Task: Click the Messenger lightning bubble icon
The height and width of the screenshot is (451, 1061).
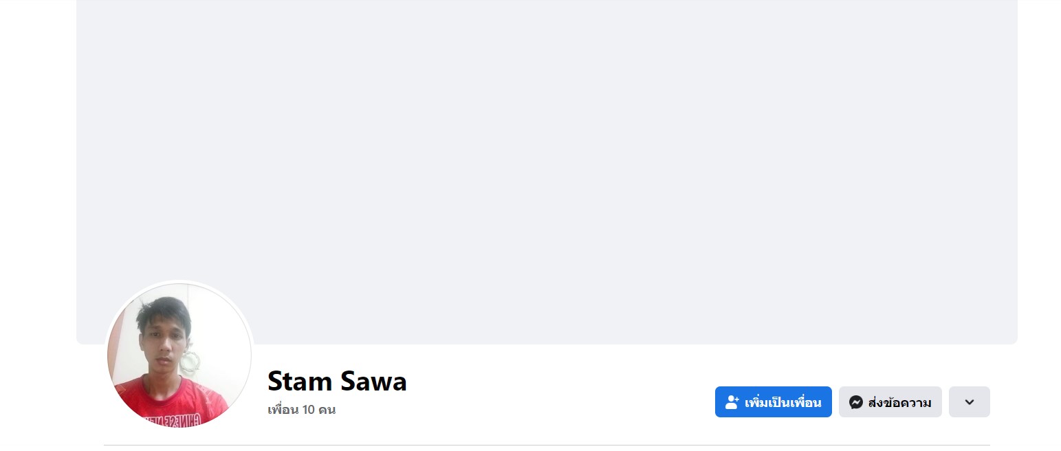Action: coord(855,402)
